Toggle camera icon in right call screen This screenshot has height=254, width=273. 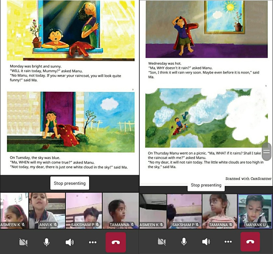pyautogui.click(x=162, y=241)
